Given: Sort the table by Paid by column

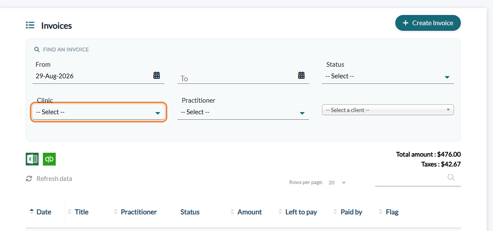Looking at the screenshot, I should pyautogui.click(x=348, y=212).
